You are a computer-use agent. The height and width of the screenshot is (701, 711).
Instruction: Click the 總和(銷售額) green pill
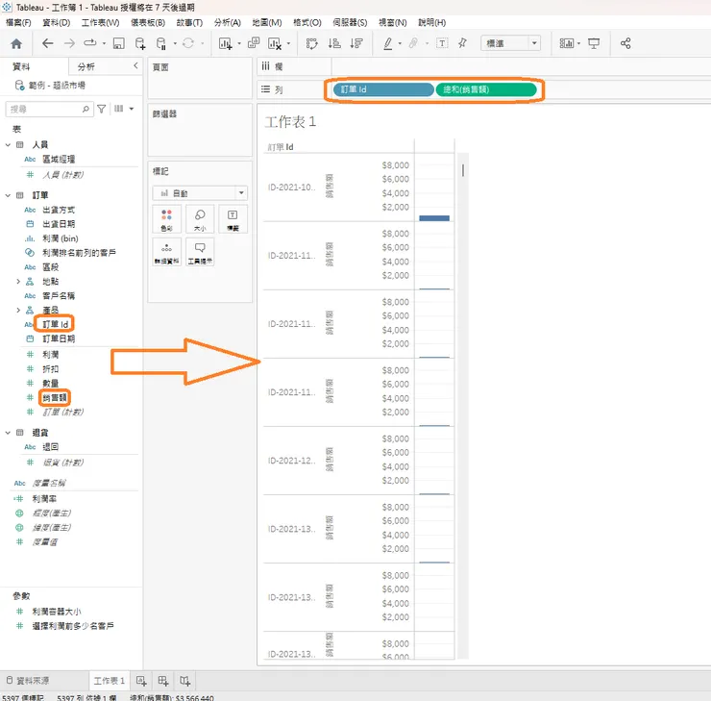click(486, 89)
